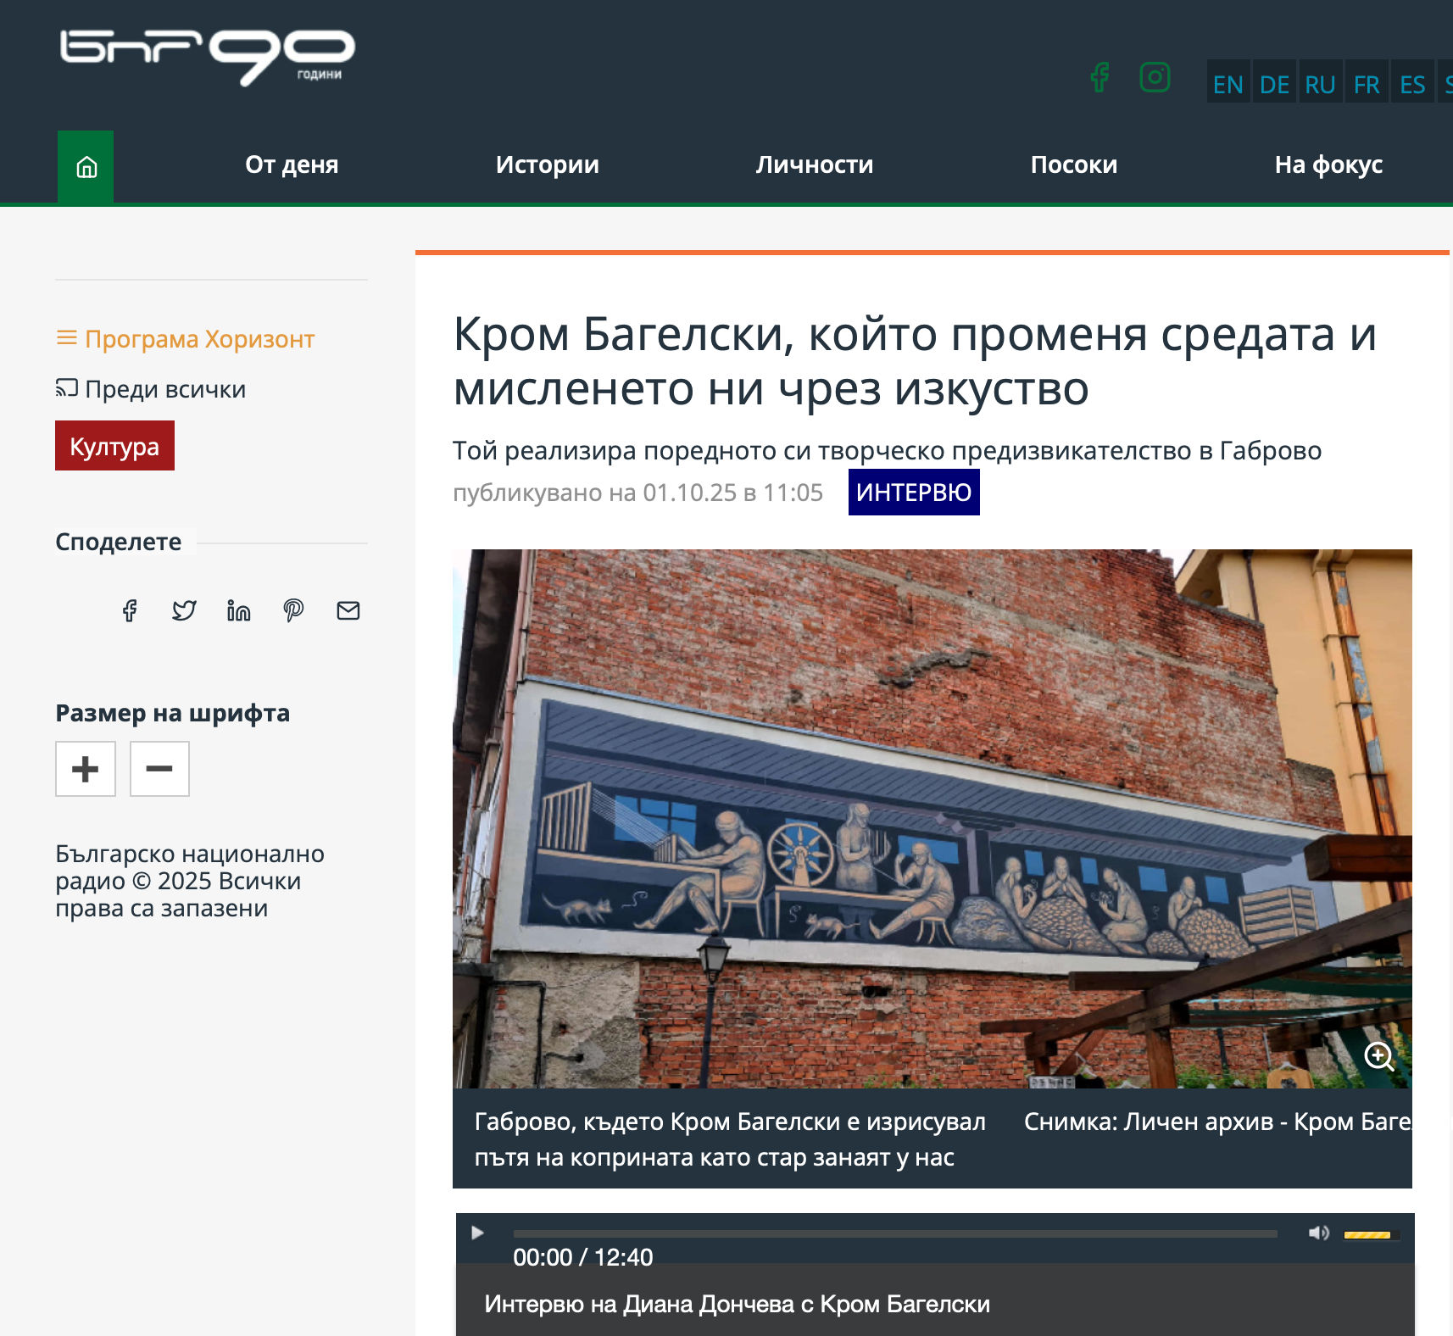
Task: Click the Снимка: Личен архив credit
Action: pyautogui.click(x=1218, y=1122)
